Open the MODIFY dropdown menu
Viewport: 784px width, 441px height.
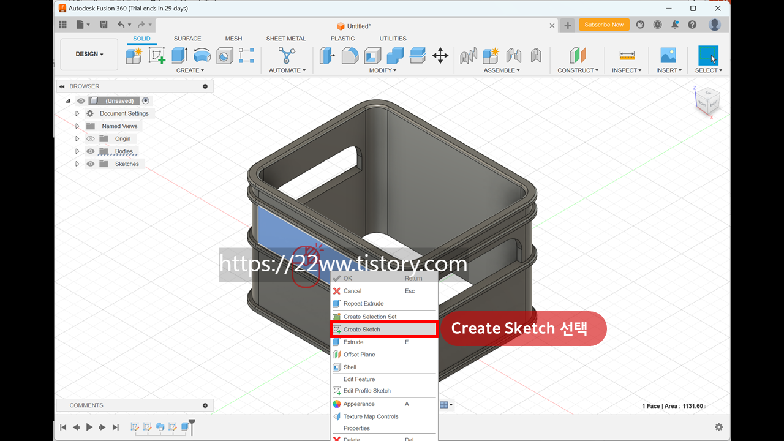point(383,70)
